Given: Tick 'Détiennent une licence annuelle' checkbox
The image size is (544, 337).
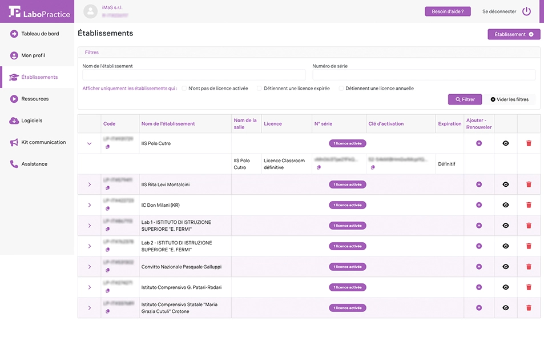Looking at the screenshot, I should [x=341, y=89].
